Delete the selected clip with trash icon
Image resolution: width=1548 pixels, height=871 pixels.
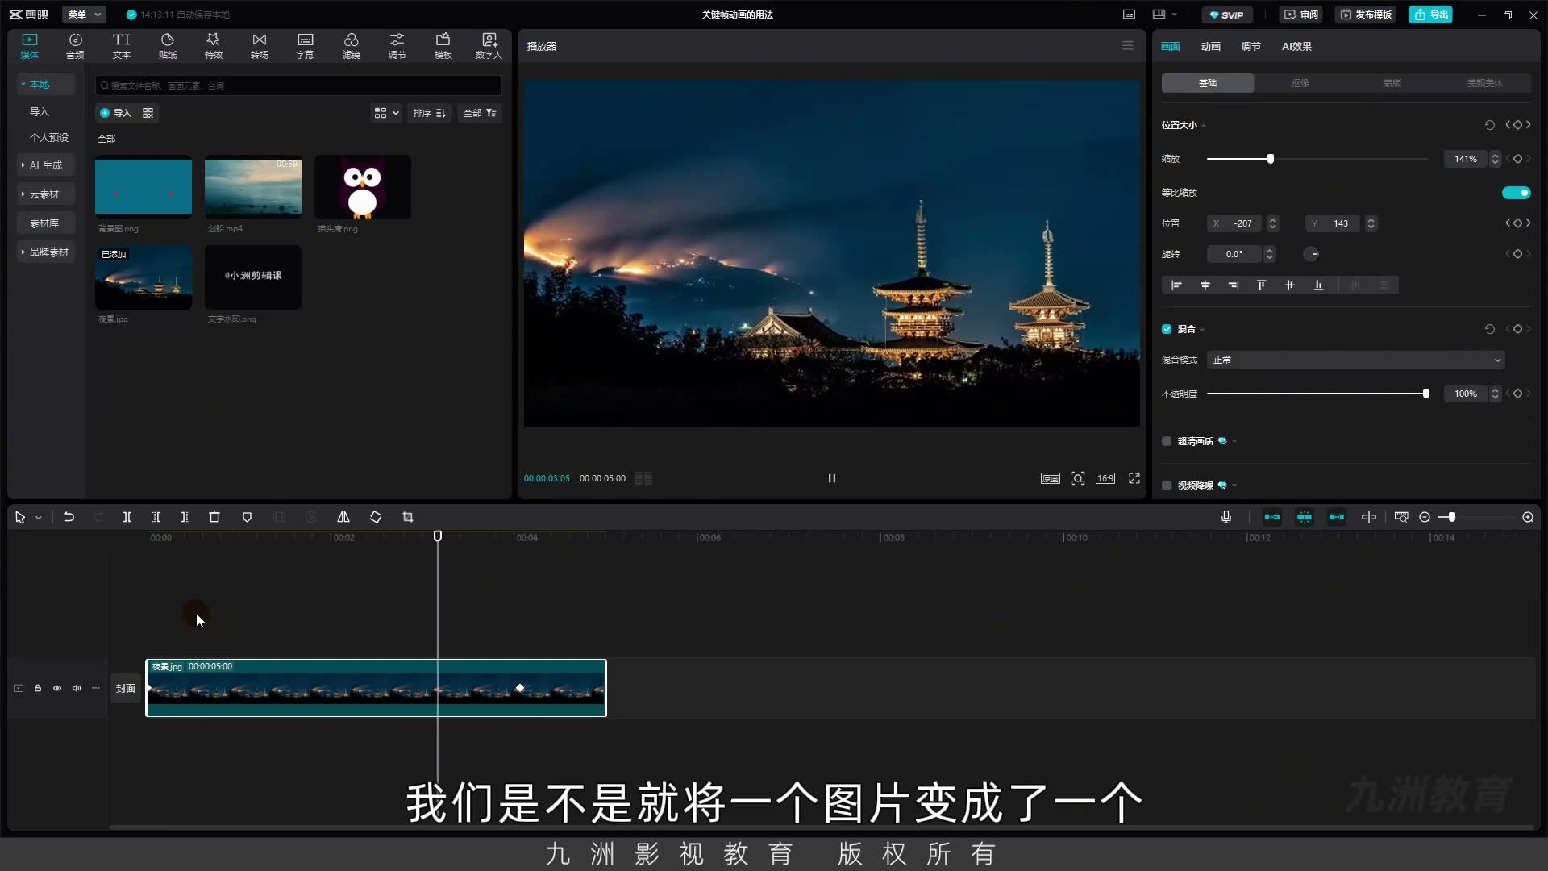(214, 517)
